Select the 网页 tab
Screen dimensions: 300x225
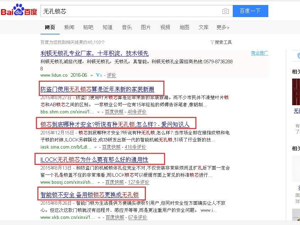(x=50, y=27)
